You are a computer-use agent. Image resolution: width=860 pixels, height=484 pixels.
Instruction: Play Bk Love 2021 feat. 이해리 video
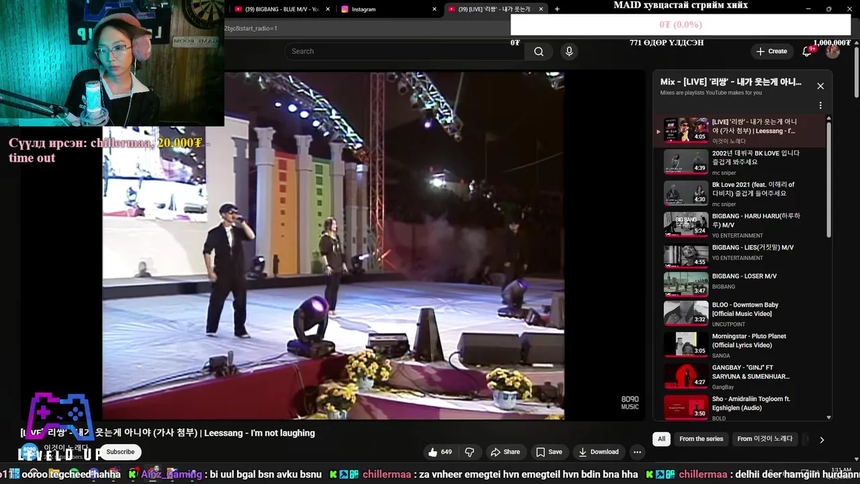point(739,194)
